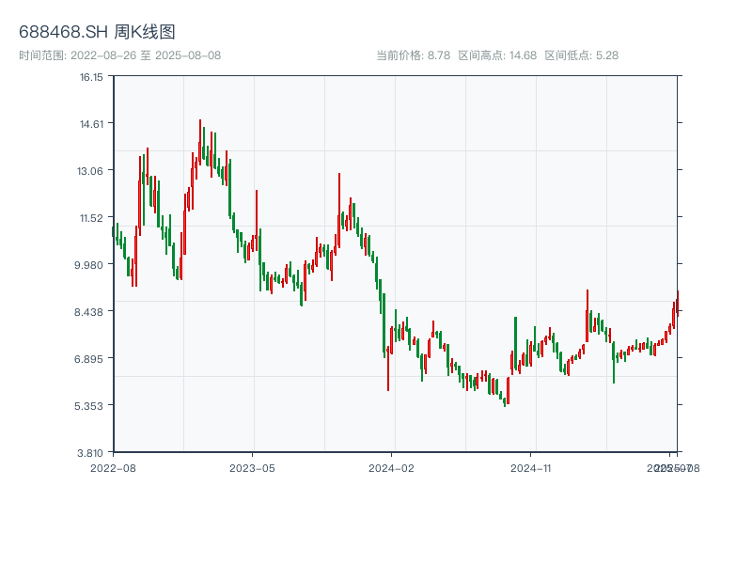This screenshot has width=752, height=564.
Task: Click the 2022-08 x-axis date label
Action: [113, 467]
